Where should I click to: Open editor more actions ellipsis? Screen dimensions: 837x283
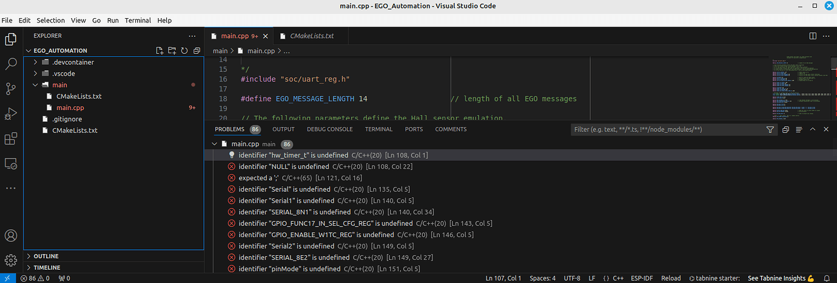coord(827,36)
